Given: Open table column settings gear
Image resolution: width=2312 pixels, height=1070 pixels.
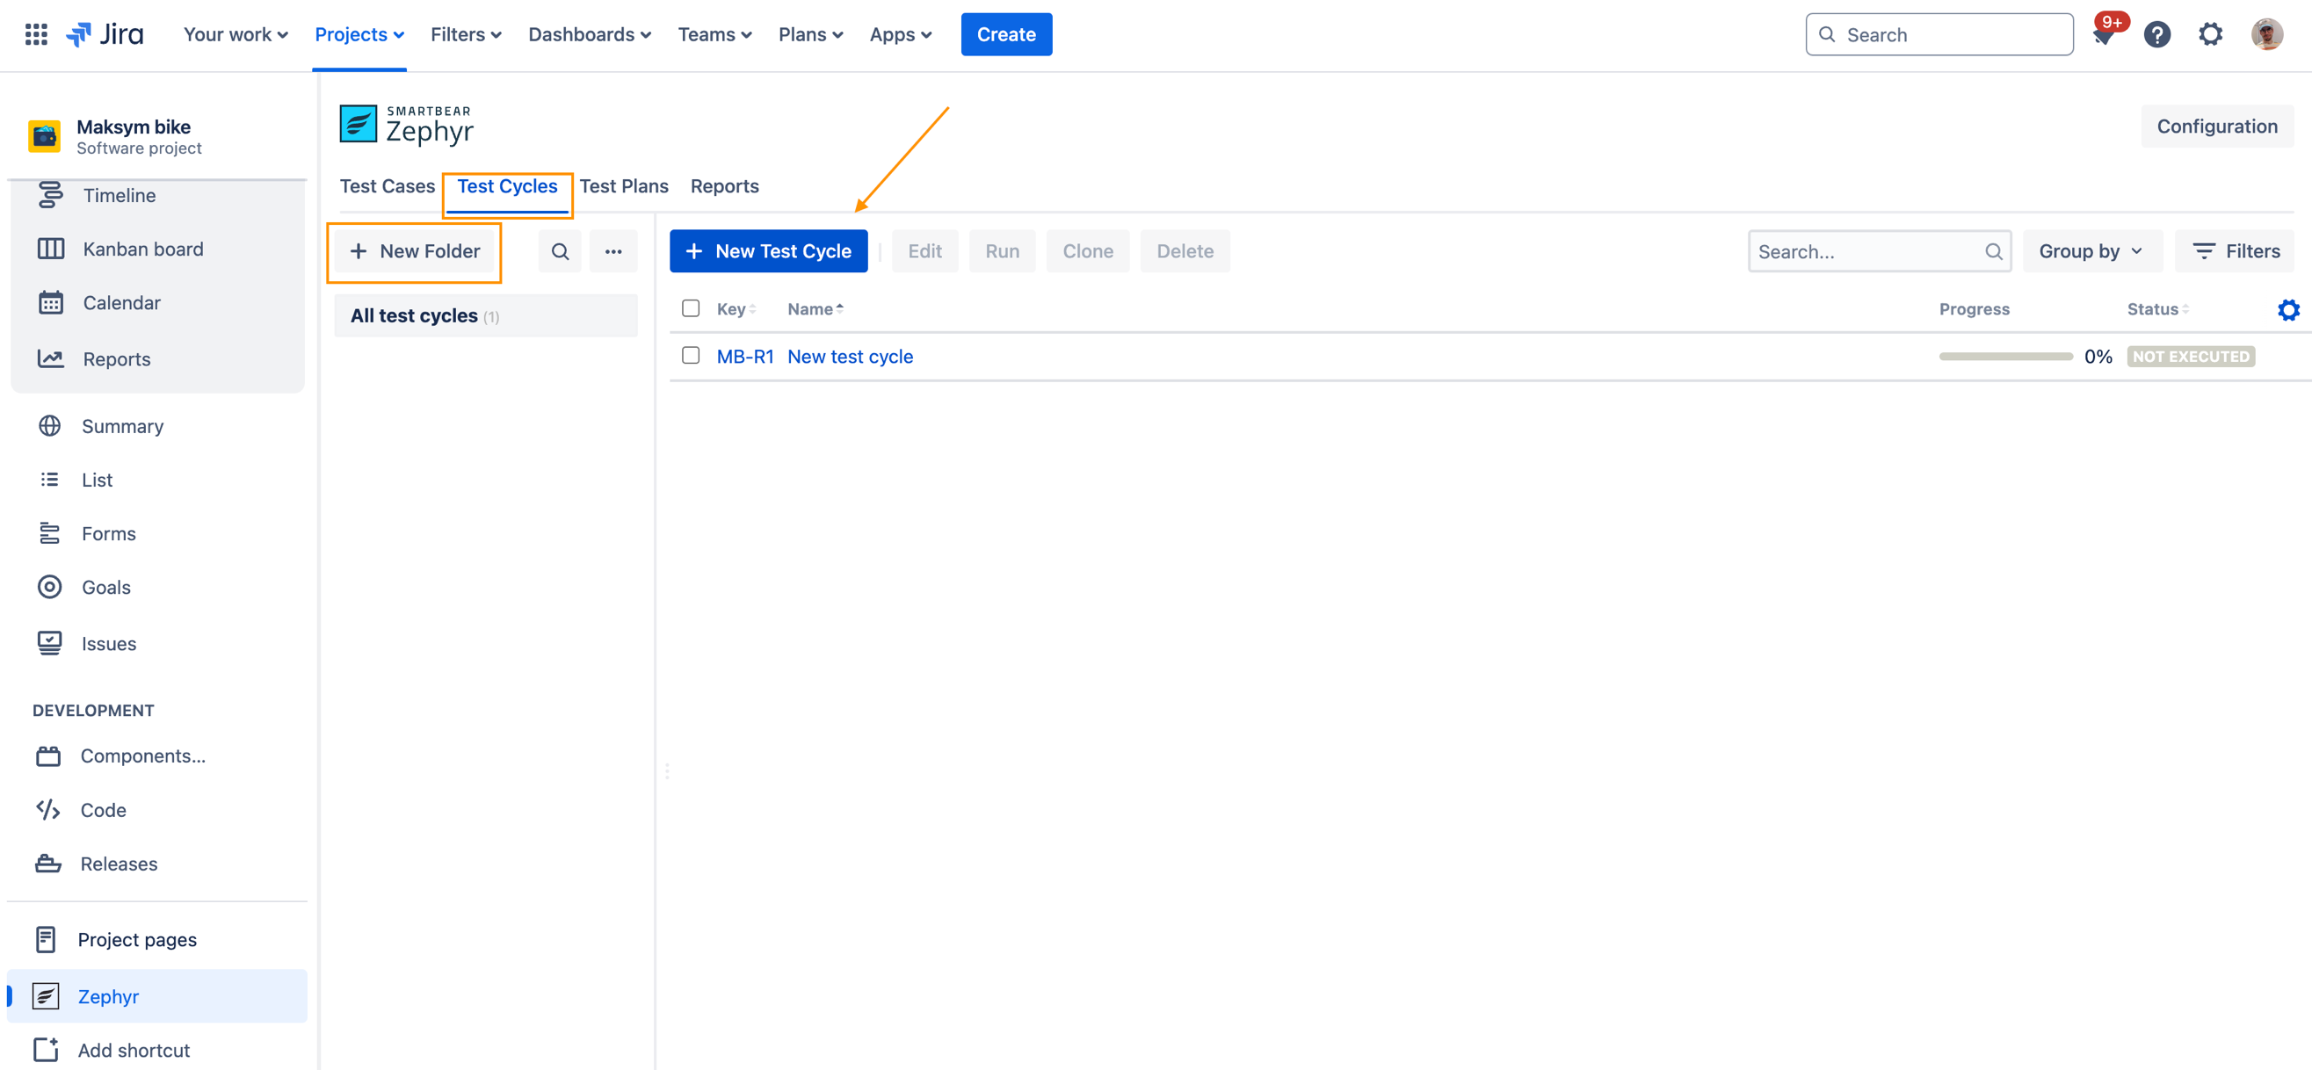Looking at the screenshot, I should [x=2287, y=309].
